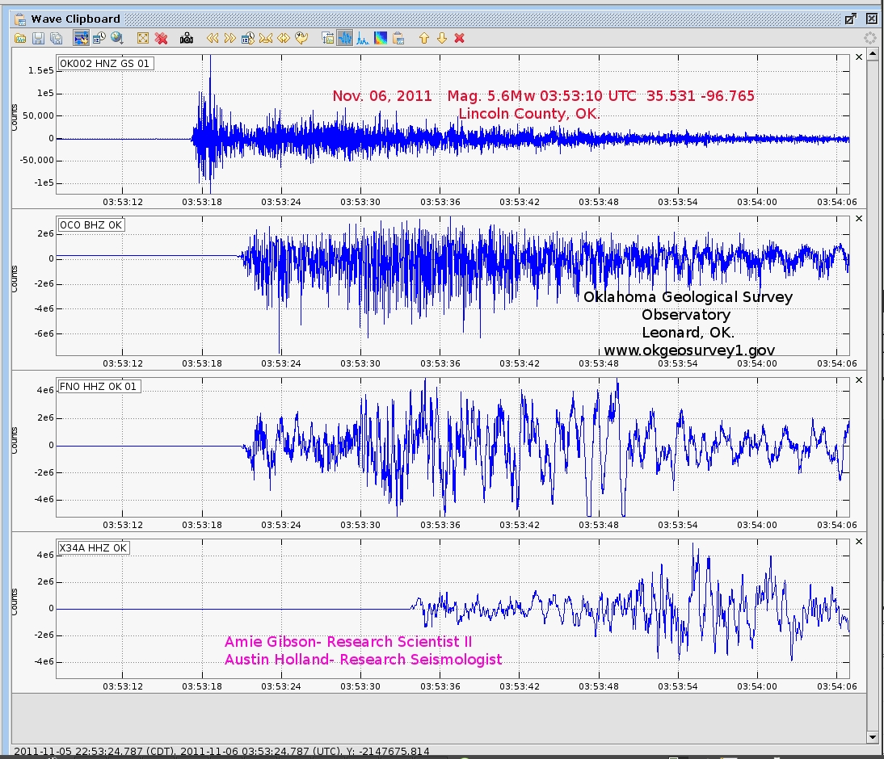This screenshot has height=759, width=884.
Task: Close the OCO BHZ OK wave panel
Action: coord(858,218)
